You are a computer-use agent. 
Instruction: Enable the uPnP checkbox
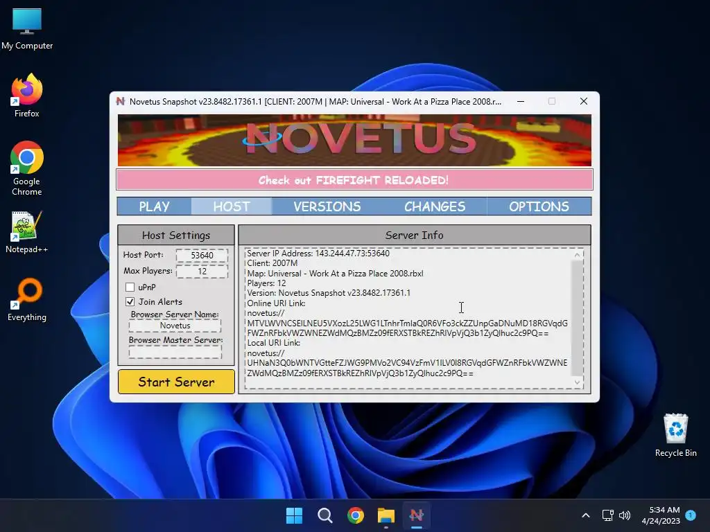(130, 287)
